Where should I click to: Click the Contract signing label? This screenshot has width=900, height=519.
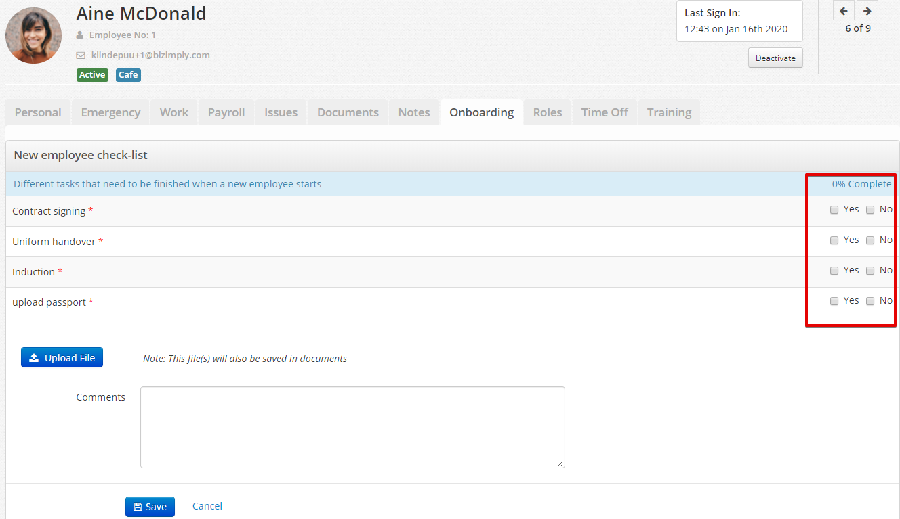click(x=49, y=211)
